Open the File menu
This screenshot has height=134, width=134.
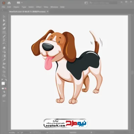(x=4, y=7)
